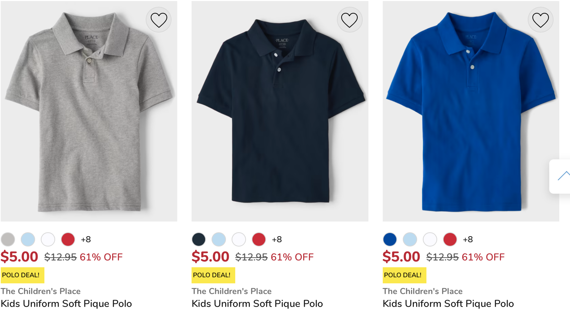Show +8 more colors for gray polo
This screenshot has height=313, width=570.
[86, 239]
